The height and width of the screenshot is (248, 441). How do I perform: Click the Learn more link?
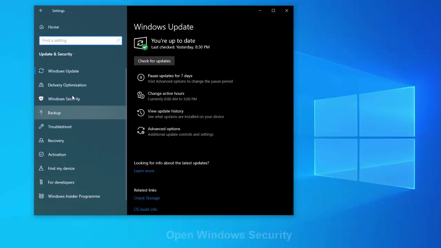(x=144, y=171)
